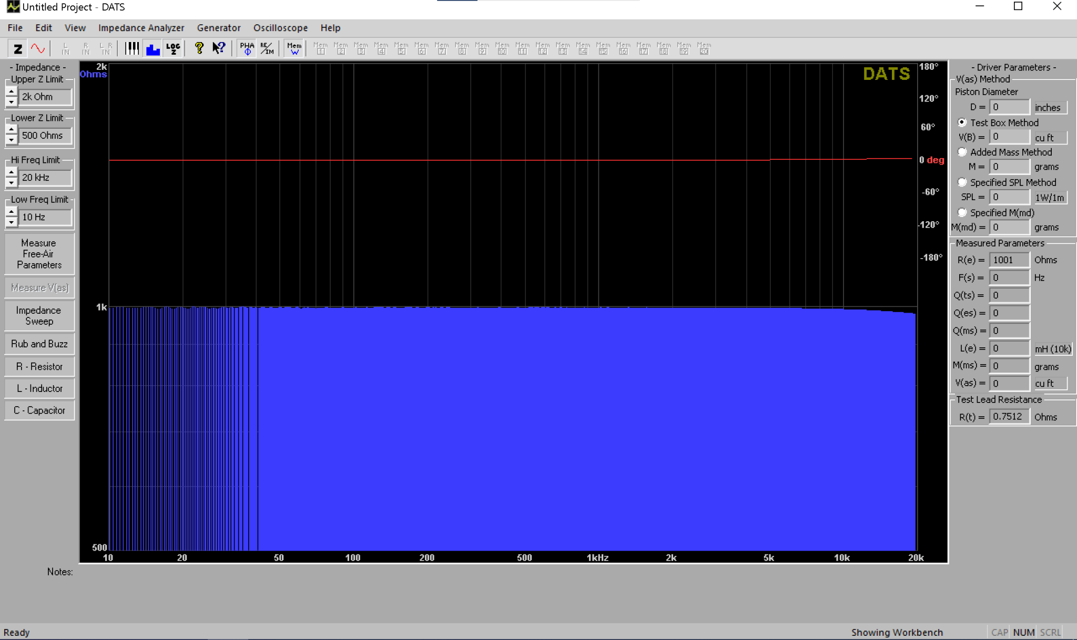Click the piston diameter D input field
The height and width of the screenshot is (640, 1077).
point(1009,107)
